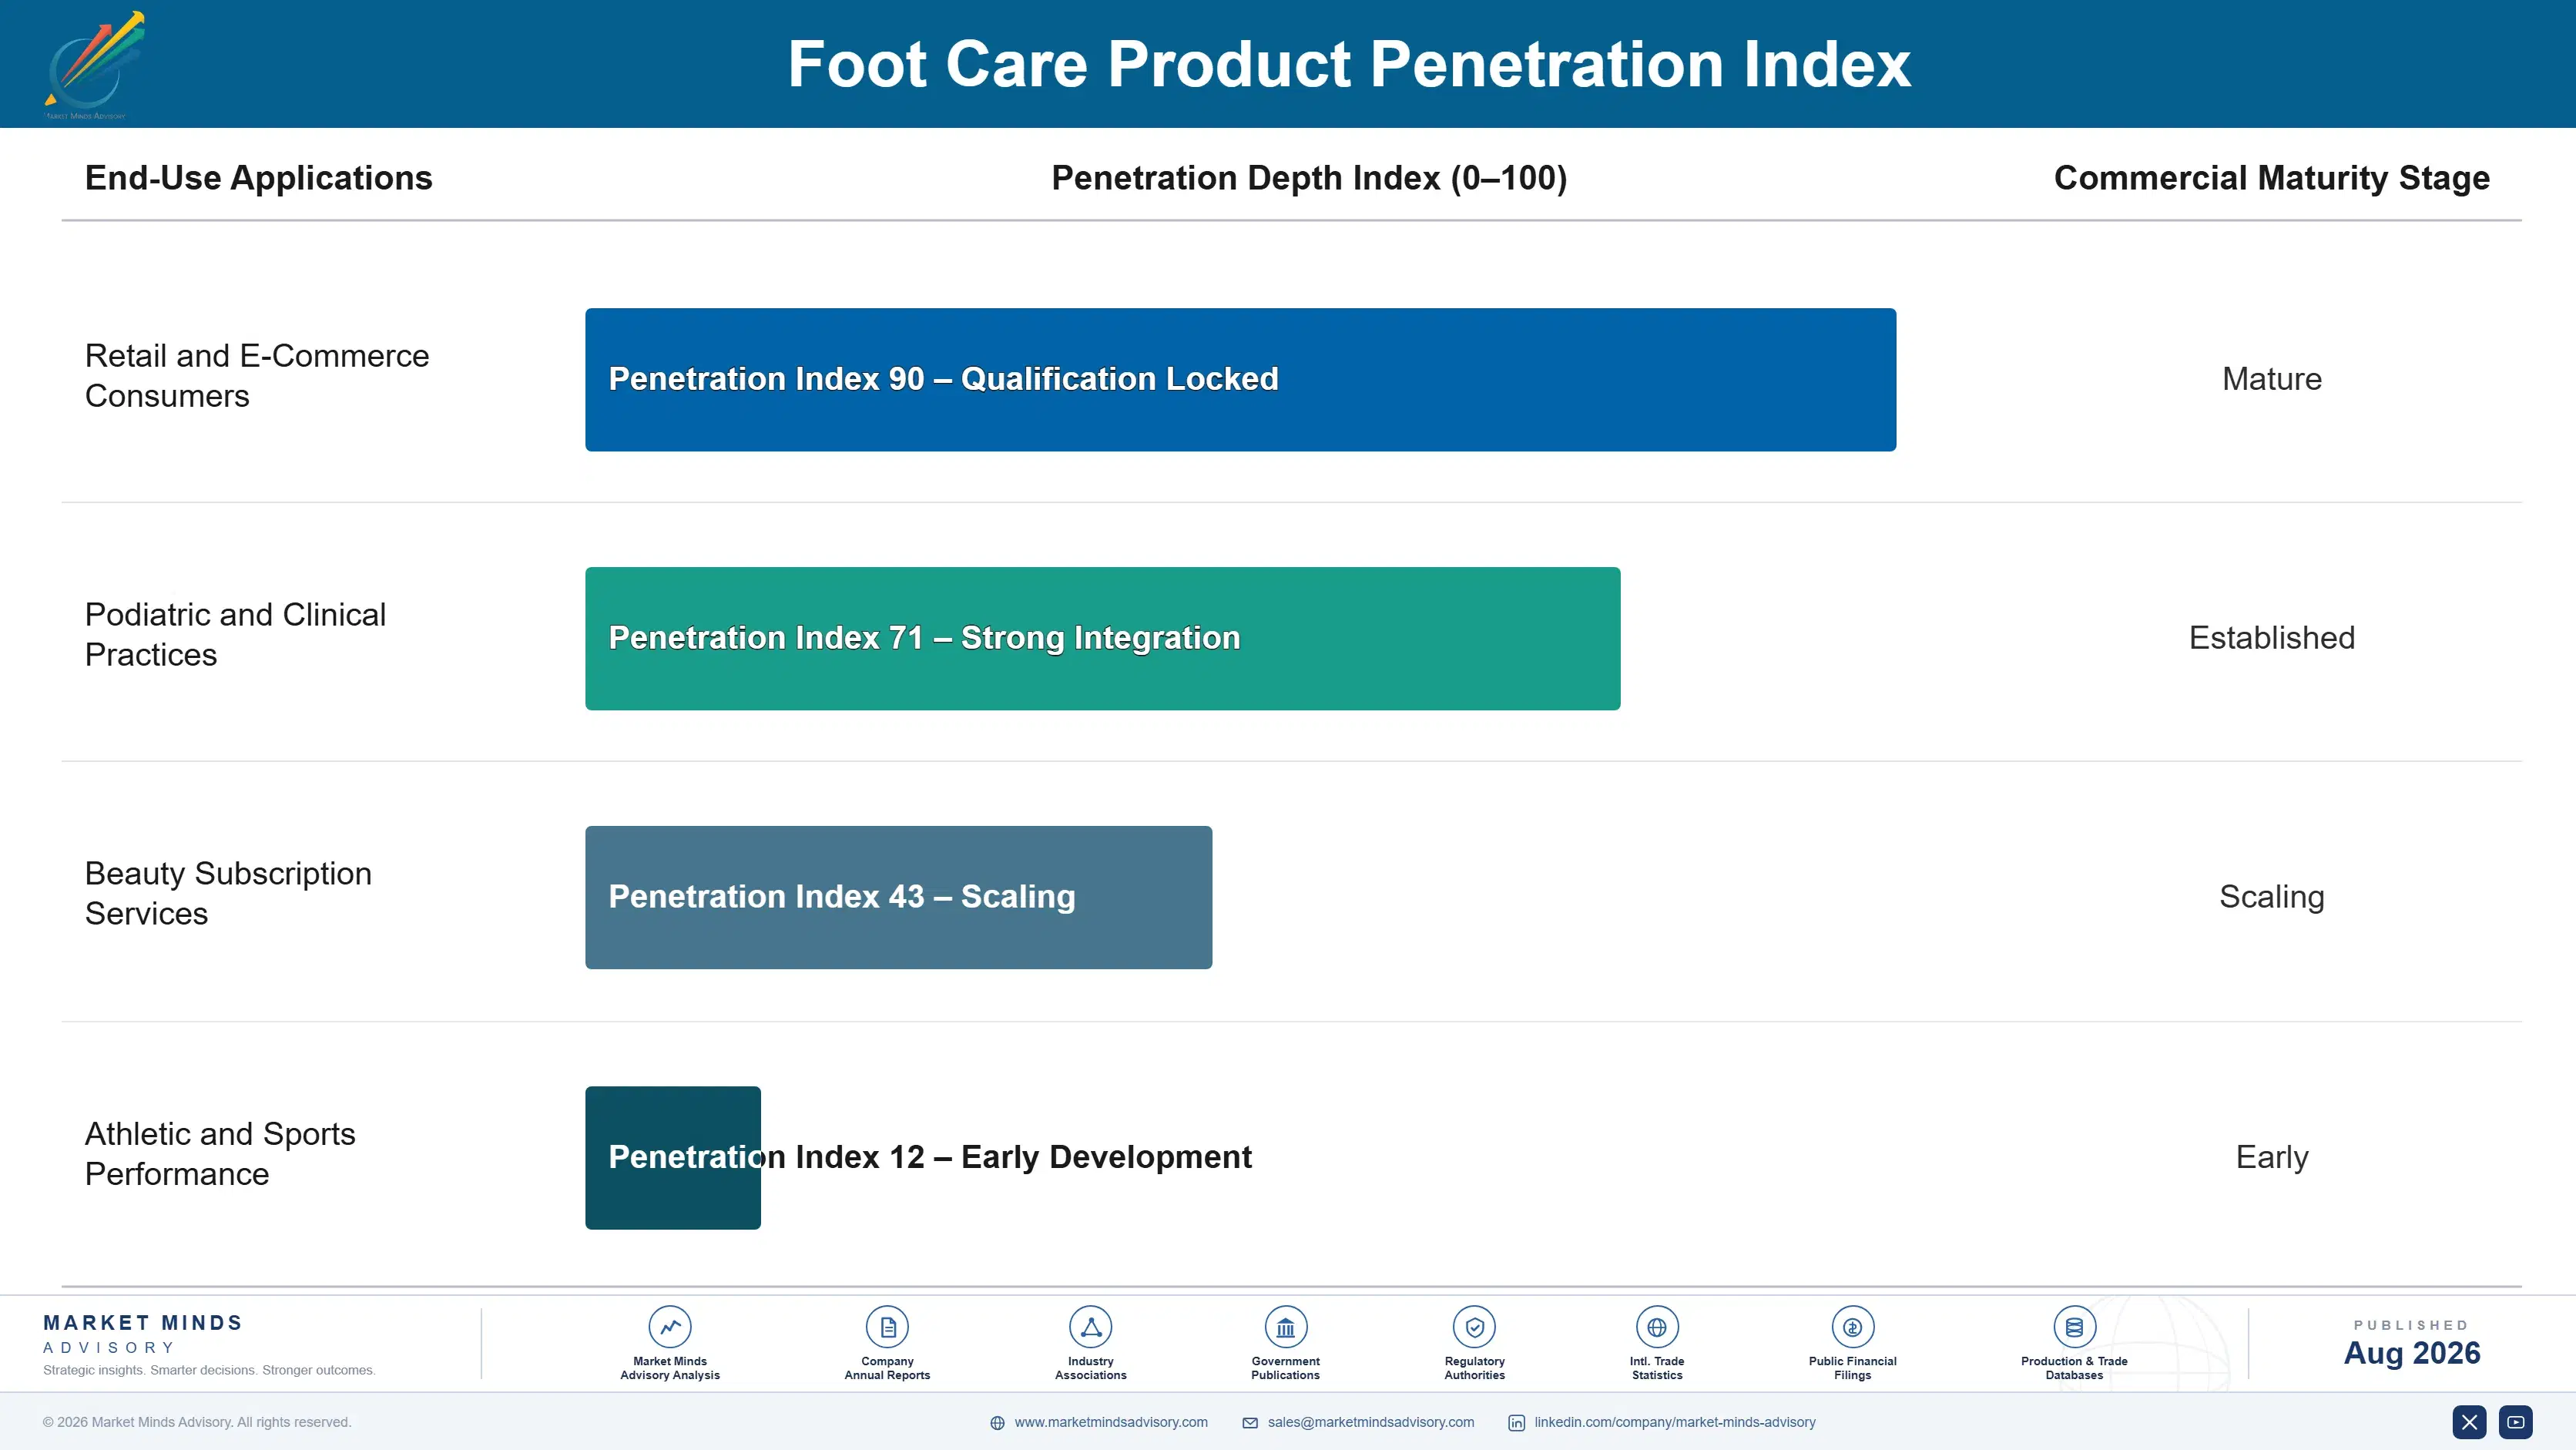The width and height of the screenshot is (2576, 1450).
Task: Click the Intl. Trade Statistics globe icon
Action: [1657, 1327]
